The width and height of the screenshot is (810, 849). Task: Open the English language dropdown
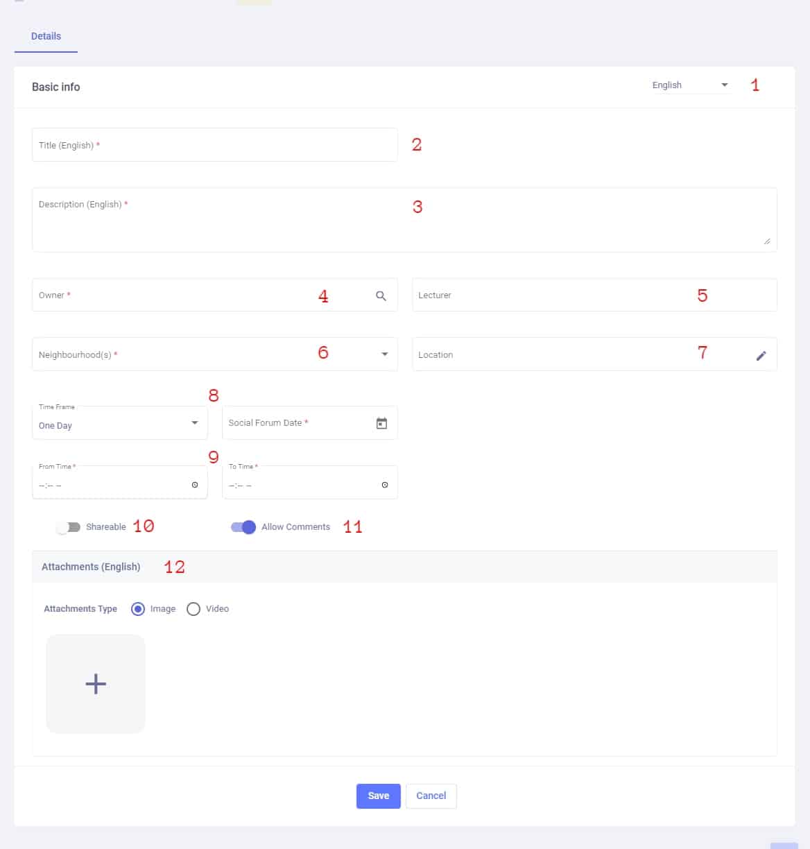tap(690, 85)
